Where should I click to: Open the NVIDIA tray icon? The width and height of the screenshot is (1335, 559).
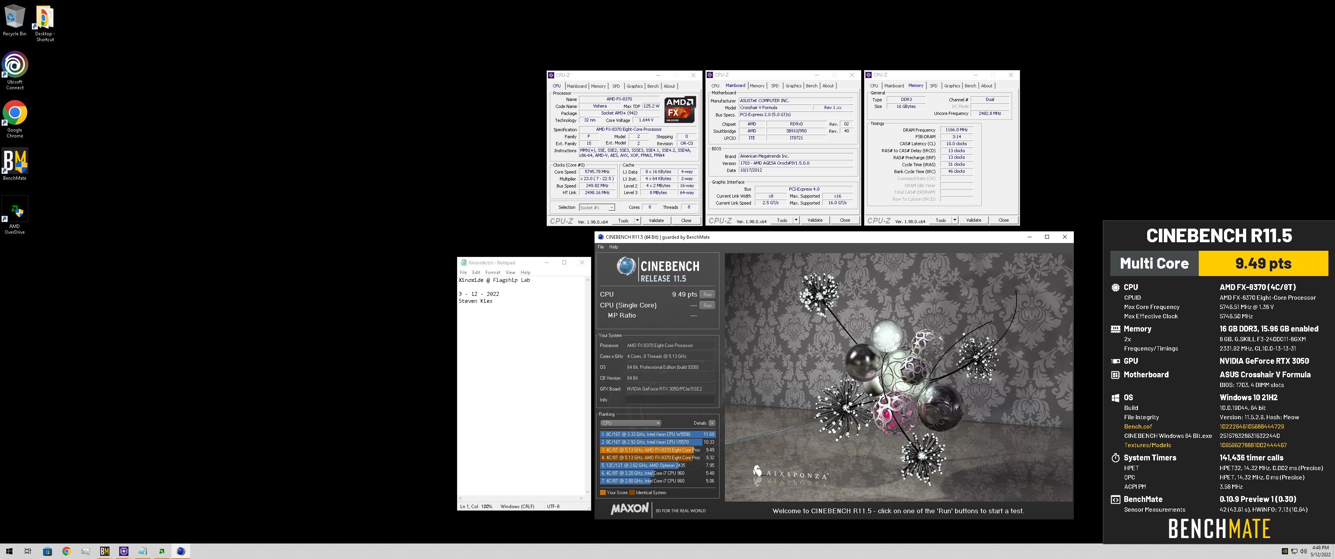1285,551
